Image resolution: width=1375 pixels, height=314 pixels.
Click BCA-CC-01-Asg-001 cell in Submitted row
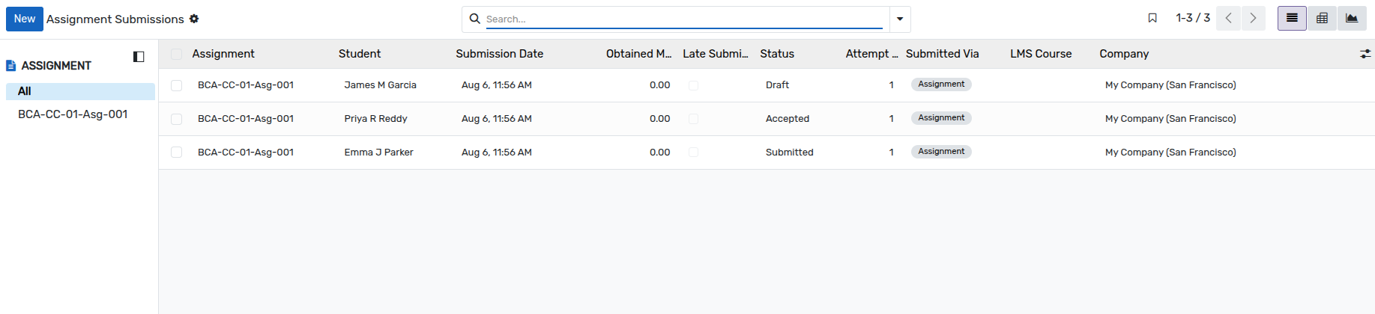pyautogui.click(x=246, y=153)
